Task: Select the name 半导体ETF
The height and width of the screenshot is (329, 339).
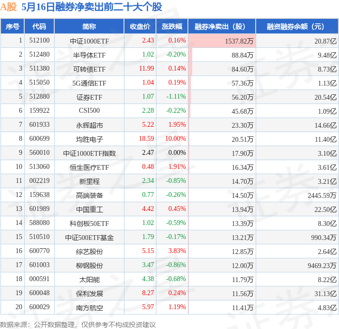Action: (89, 55)
